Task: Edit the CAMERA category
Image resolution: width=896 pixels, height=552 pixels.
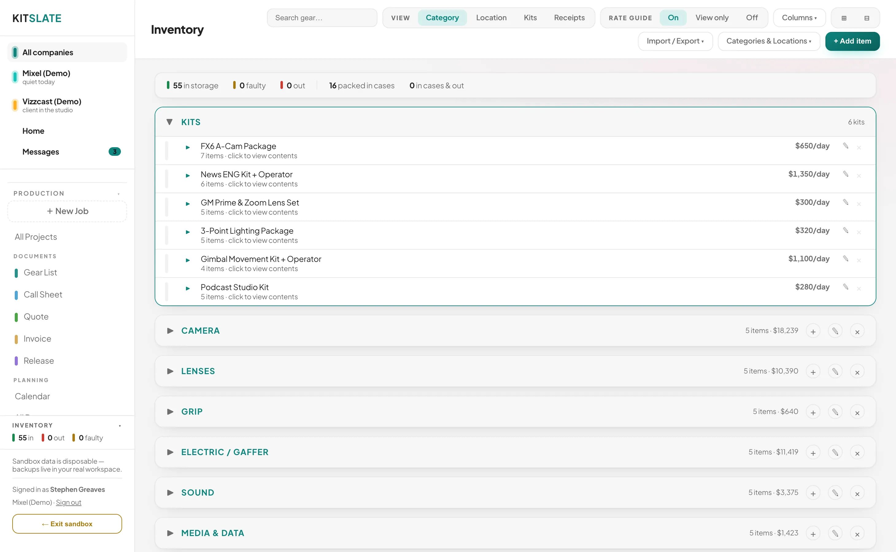Action: pos(835,331)
